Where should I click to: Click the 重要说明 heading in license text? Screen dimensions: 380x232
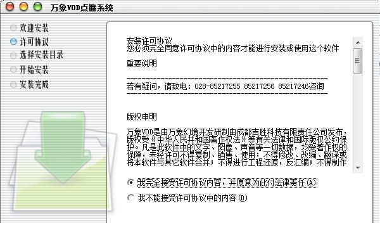142,63
